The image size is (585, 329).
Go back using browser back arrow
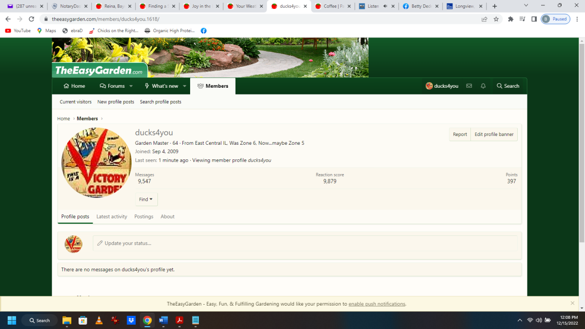click(x=8, y=19)
